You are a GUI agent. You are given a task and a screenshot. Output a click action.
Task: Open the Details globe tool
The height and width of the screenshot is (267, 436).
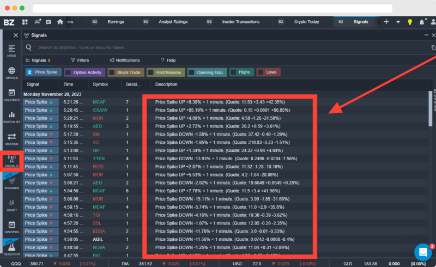(11, 73)
